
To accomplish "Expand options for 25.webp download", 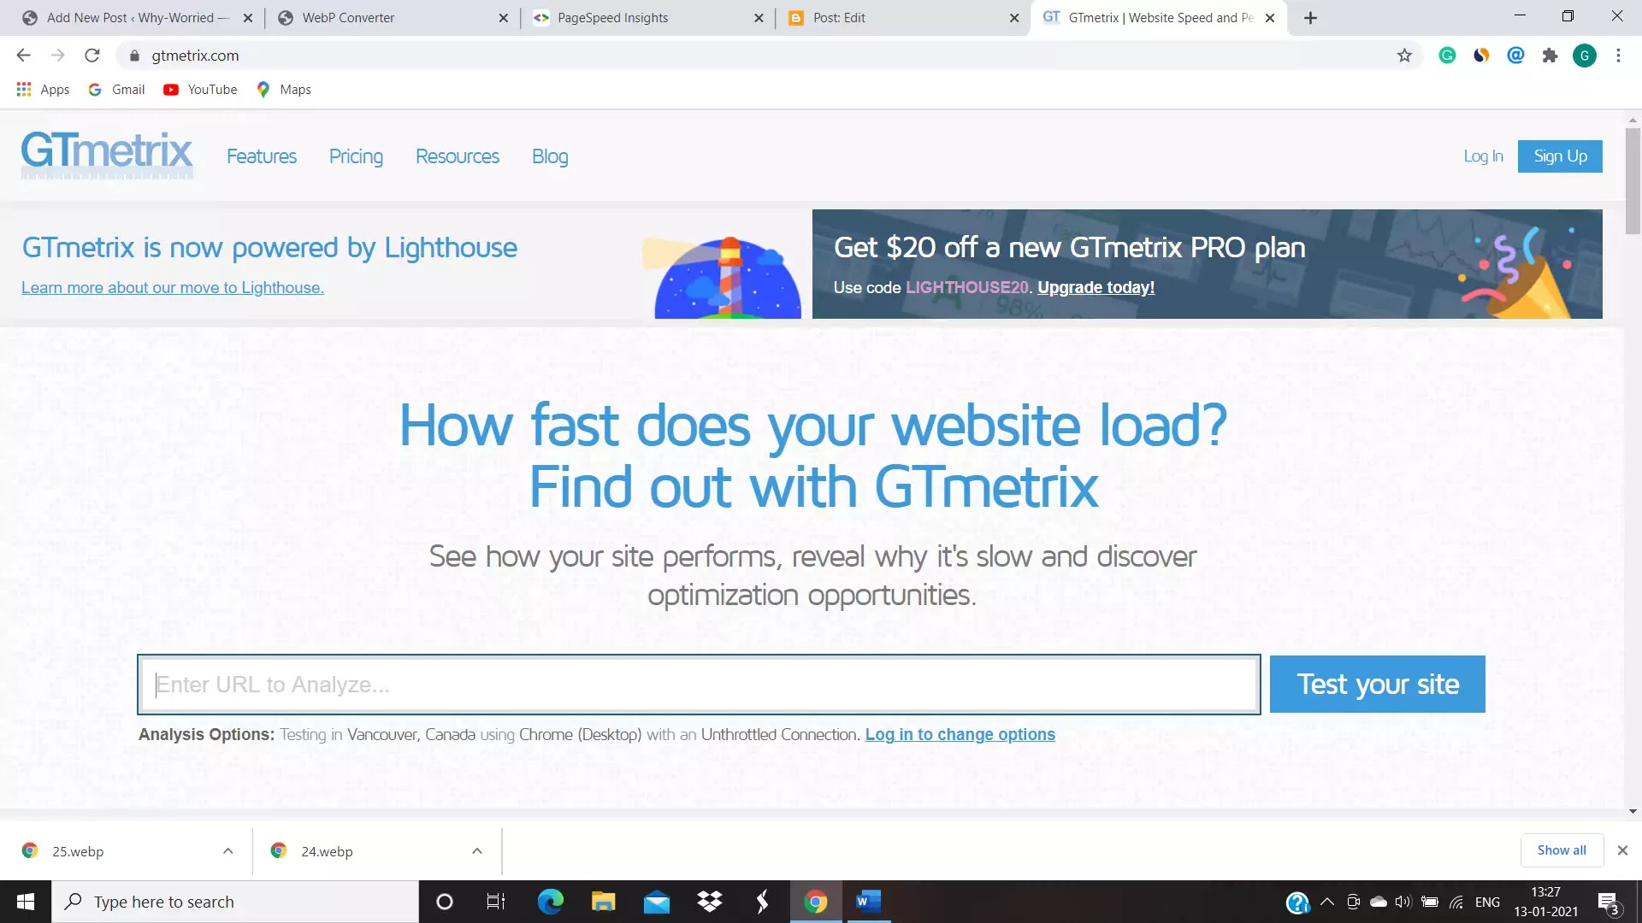I will 227,851.
